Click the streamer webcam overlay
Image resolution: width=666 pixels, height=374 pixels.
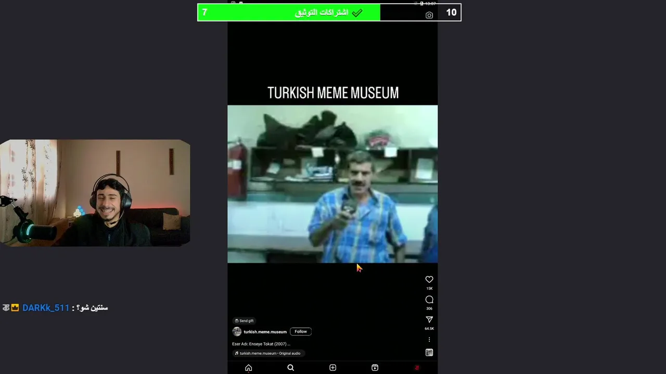pos(95,193)
